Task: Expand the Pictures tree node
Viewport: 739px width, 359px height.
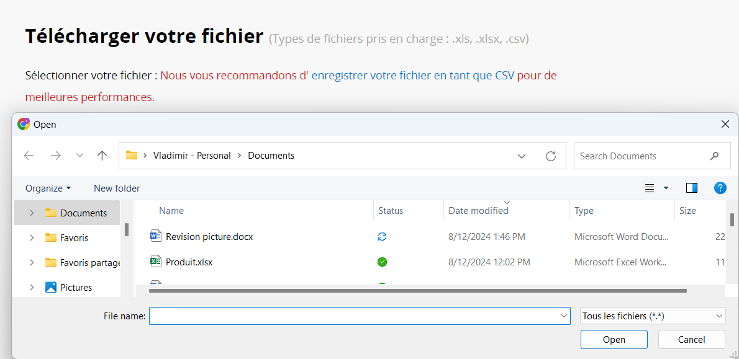Action: [32, 288]
